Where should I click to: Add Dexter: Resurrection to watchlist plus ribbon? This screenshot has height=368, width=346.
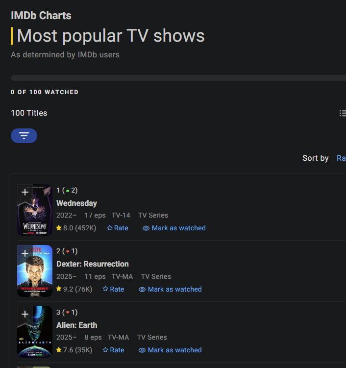25,253
